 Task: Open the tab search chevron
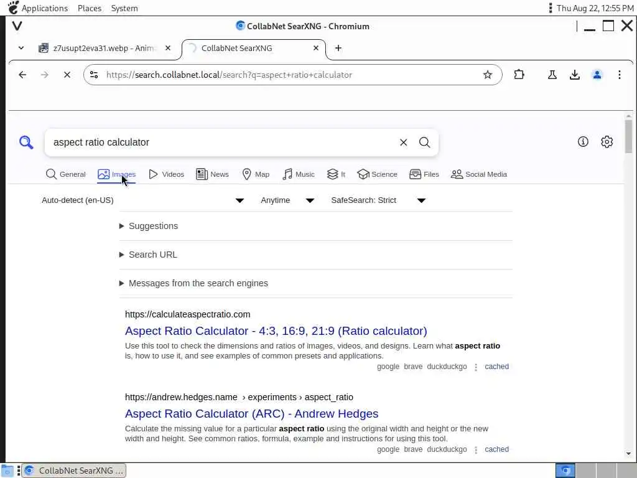[21, 48]
